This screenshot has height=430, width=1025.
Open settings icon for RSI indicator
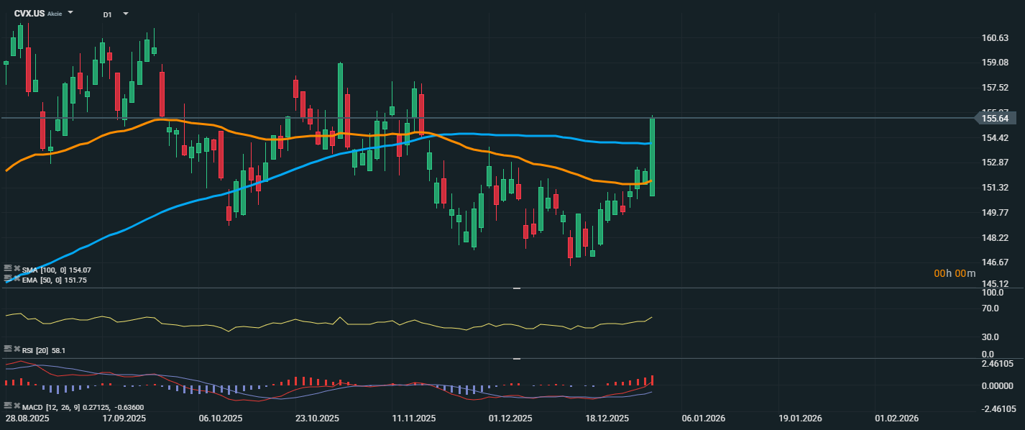tap(8, 349)
